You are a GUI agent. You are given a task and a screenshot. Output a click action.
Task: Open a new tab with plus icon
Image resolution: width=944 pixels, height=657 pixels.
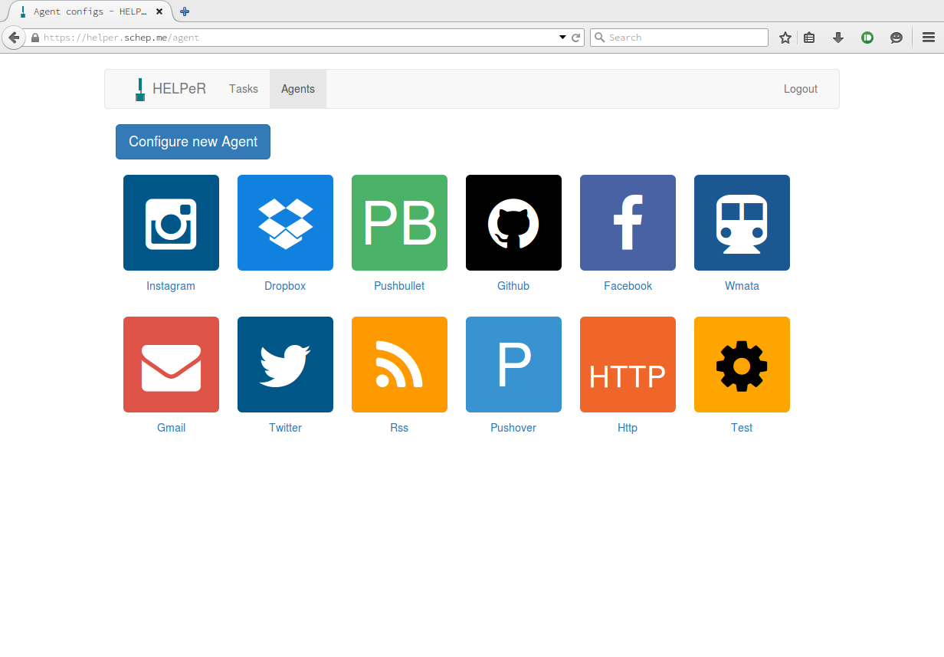point(185,11)
